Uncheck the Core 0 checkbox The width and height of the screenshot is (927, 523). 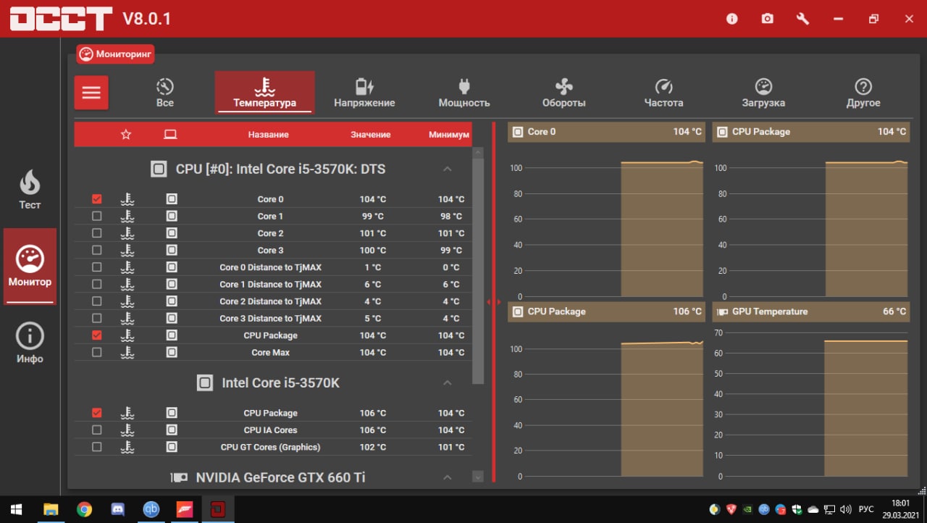coord(97,198)
